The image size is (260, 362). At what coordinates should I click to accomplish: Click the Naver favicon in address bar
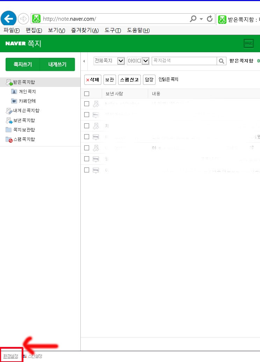coord(36,19)
